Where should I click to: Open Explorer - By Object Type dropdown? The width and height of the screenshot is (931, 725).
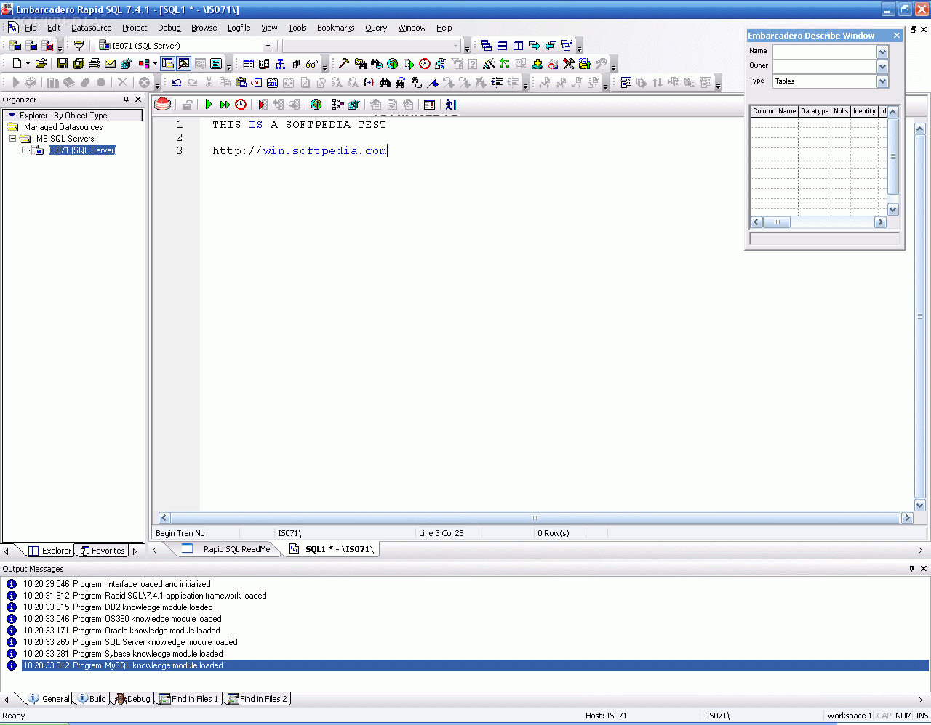point(73,116)
